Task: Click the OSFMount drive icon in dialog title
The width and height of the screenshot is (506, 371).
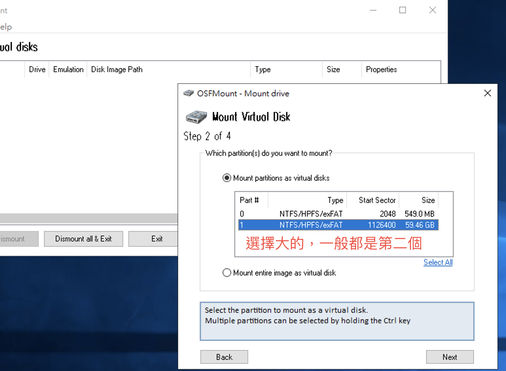Action: point(189,93)
